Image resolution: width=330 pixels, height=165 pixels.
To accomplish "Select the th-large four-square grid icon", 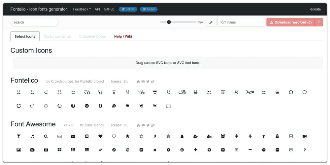I will (x=59, y=150).
